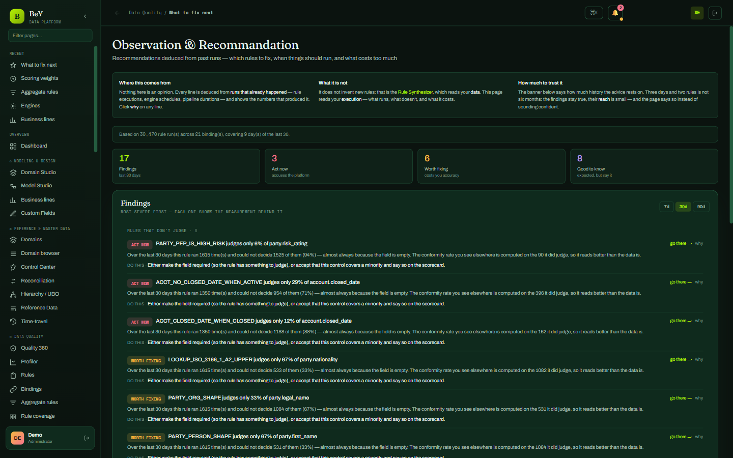
Task: Focus the Filter pages search field
Action: [x=50, y=36]
